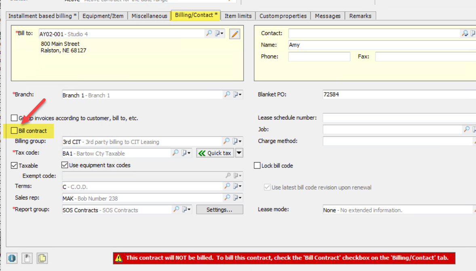The height and width of the screenshot is (271, 476).
Task: Click the red contract will NOT be billed banner
Action: pos(284,258)
